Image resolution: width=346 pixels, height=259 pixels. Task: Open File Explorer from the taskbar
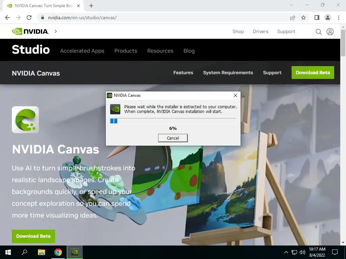point(41,252)
